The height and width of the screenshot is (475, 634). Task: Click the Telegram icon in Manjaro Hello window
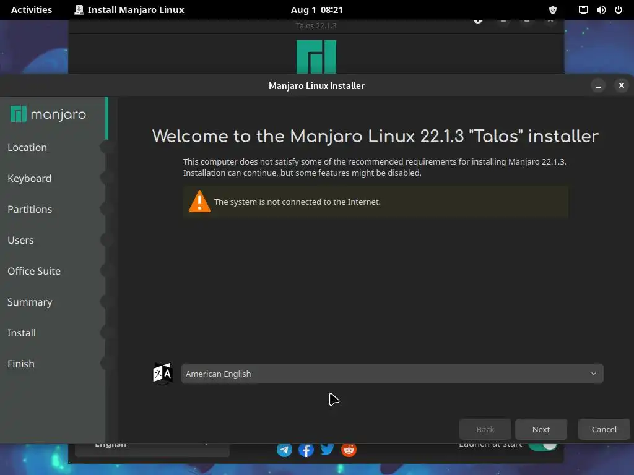[284, 450]
